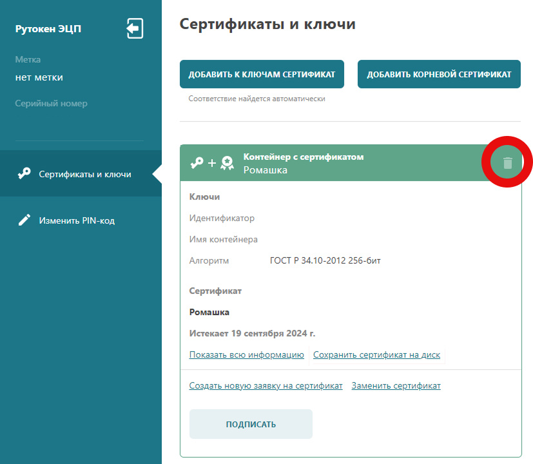Click the pencil icon for PIN change
This screenshot has height=464, width=533.
(x=24, y=220)
